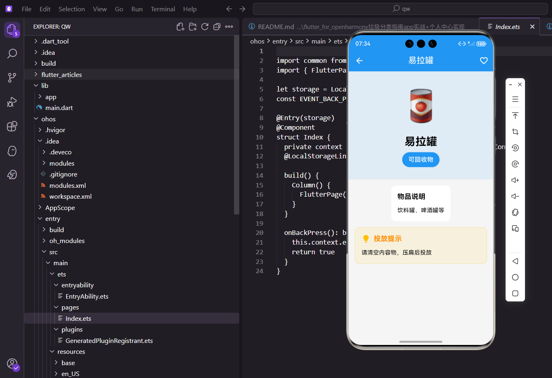Viewport: 552px width, 378px height.
Task: Collapse the entryability folder
Action: pos(56,285)
